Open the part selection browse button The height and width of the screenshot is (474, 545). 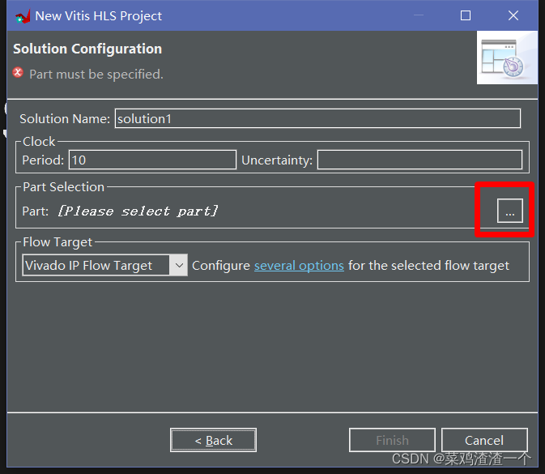(509, 211)
